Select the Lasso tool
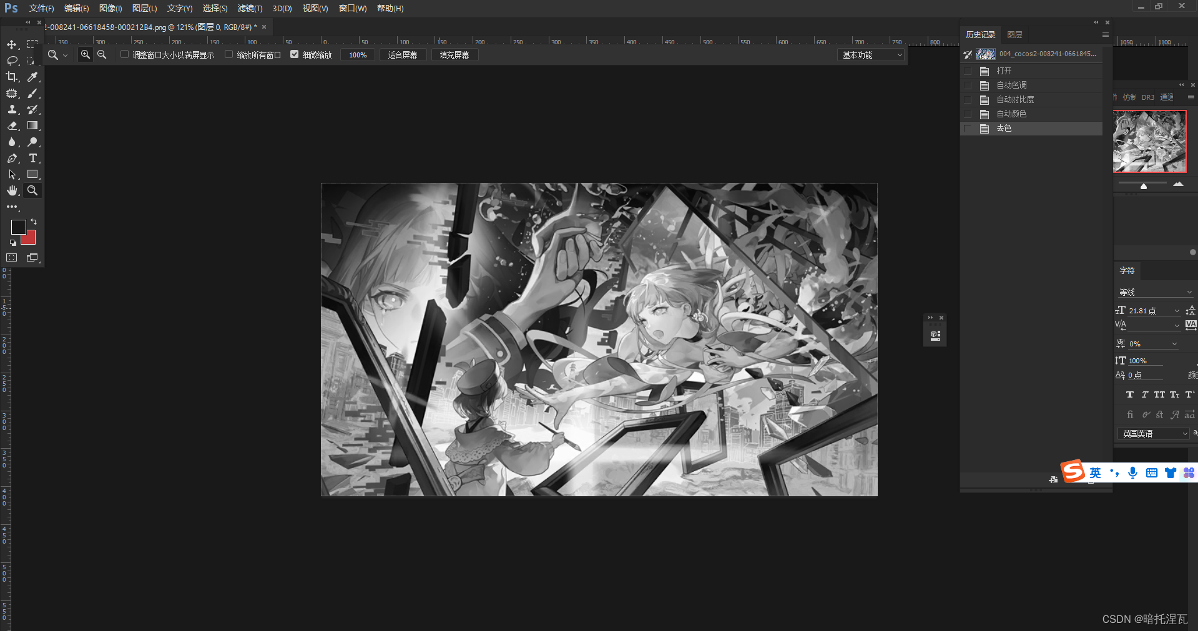 tap(12, 61)
